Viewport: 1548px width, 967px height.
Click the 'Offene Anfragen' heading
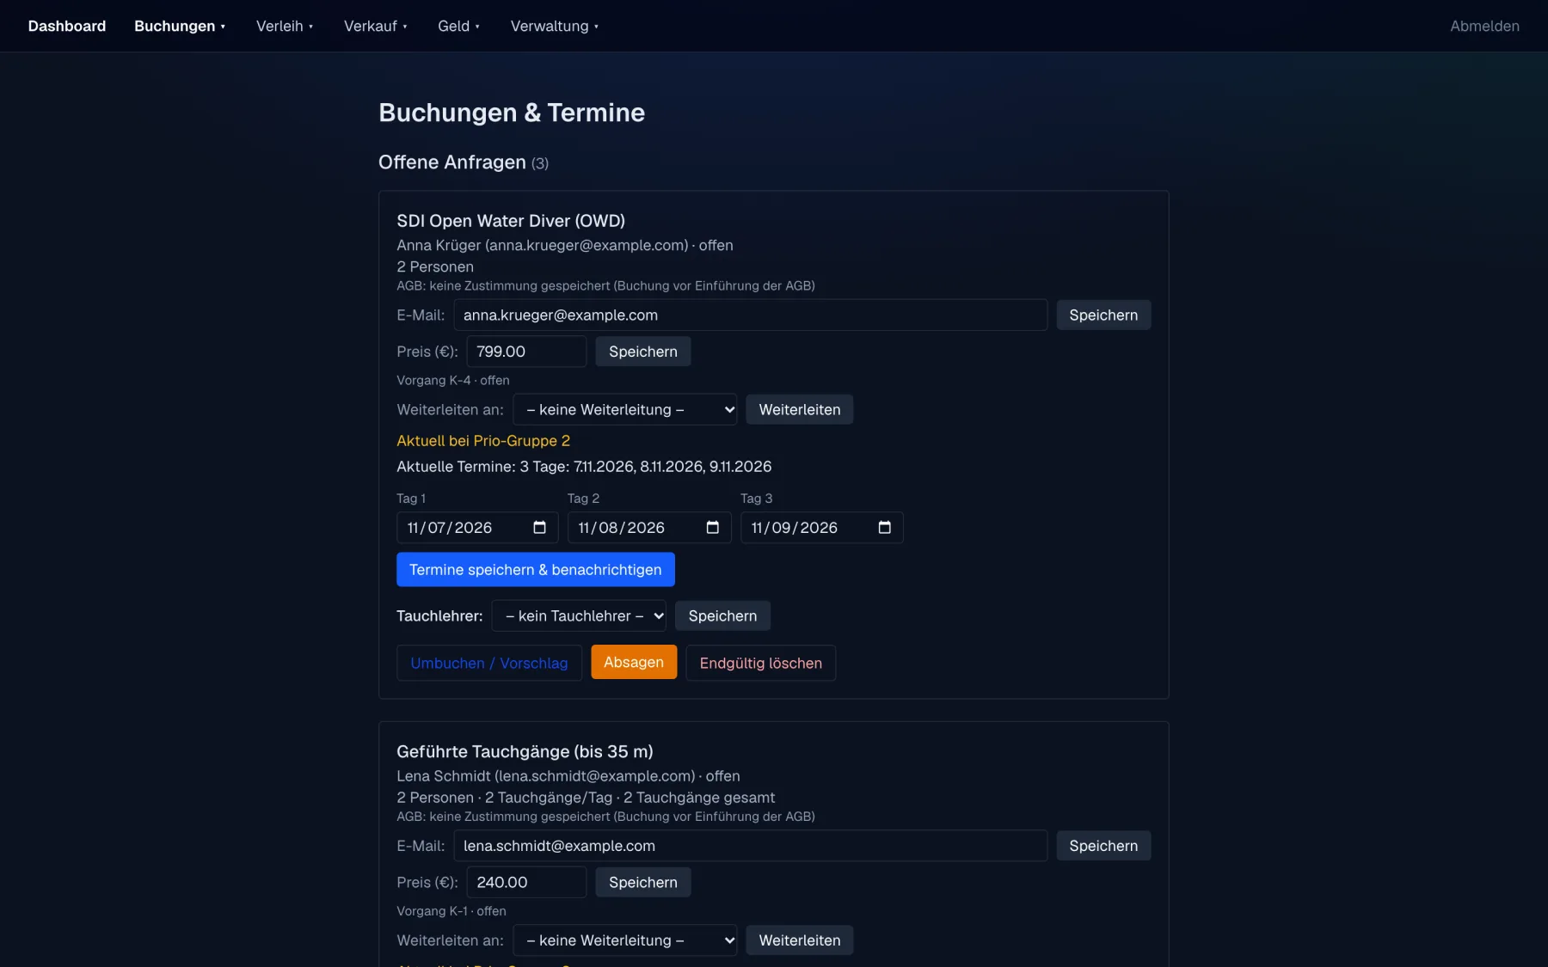(452, 162)
